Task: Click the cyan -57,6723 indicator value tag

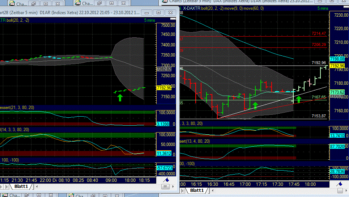Action: [165, 168]
